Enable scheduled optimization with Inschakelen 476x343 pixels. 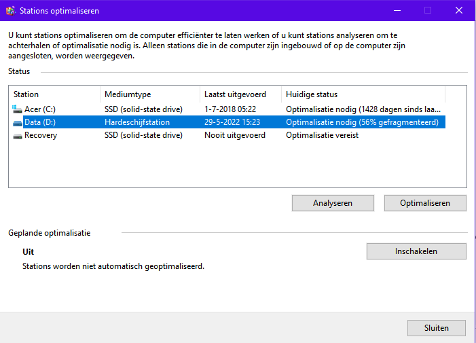[x=416, y=251]
